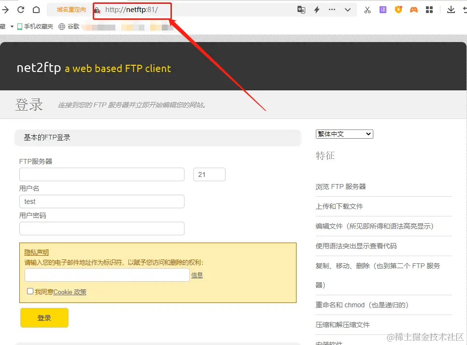Click the 浏览 FTP 服务器 feature text
Screen dimensions: 467x345
[x=341, y=187]
